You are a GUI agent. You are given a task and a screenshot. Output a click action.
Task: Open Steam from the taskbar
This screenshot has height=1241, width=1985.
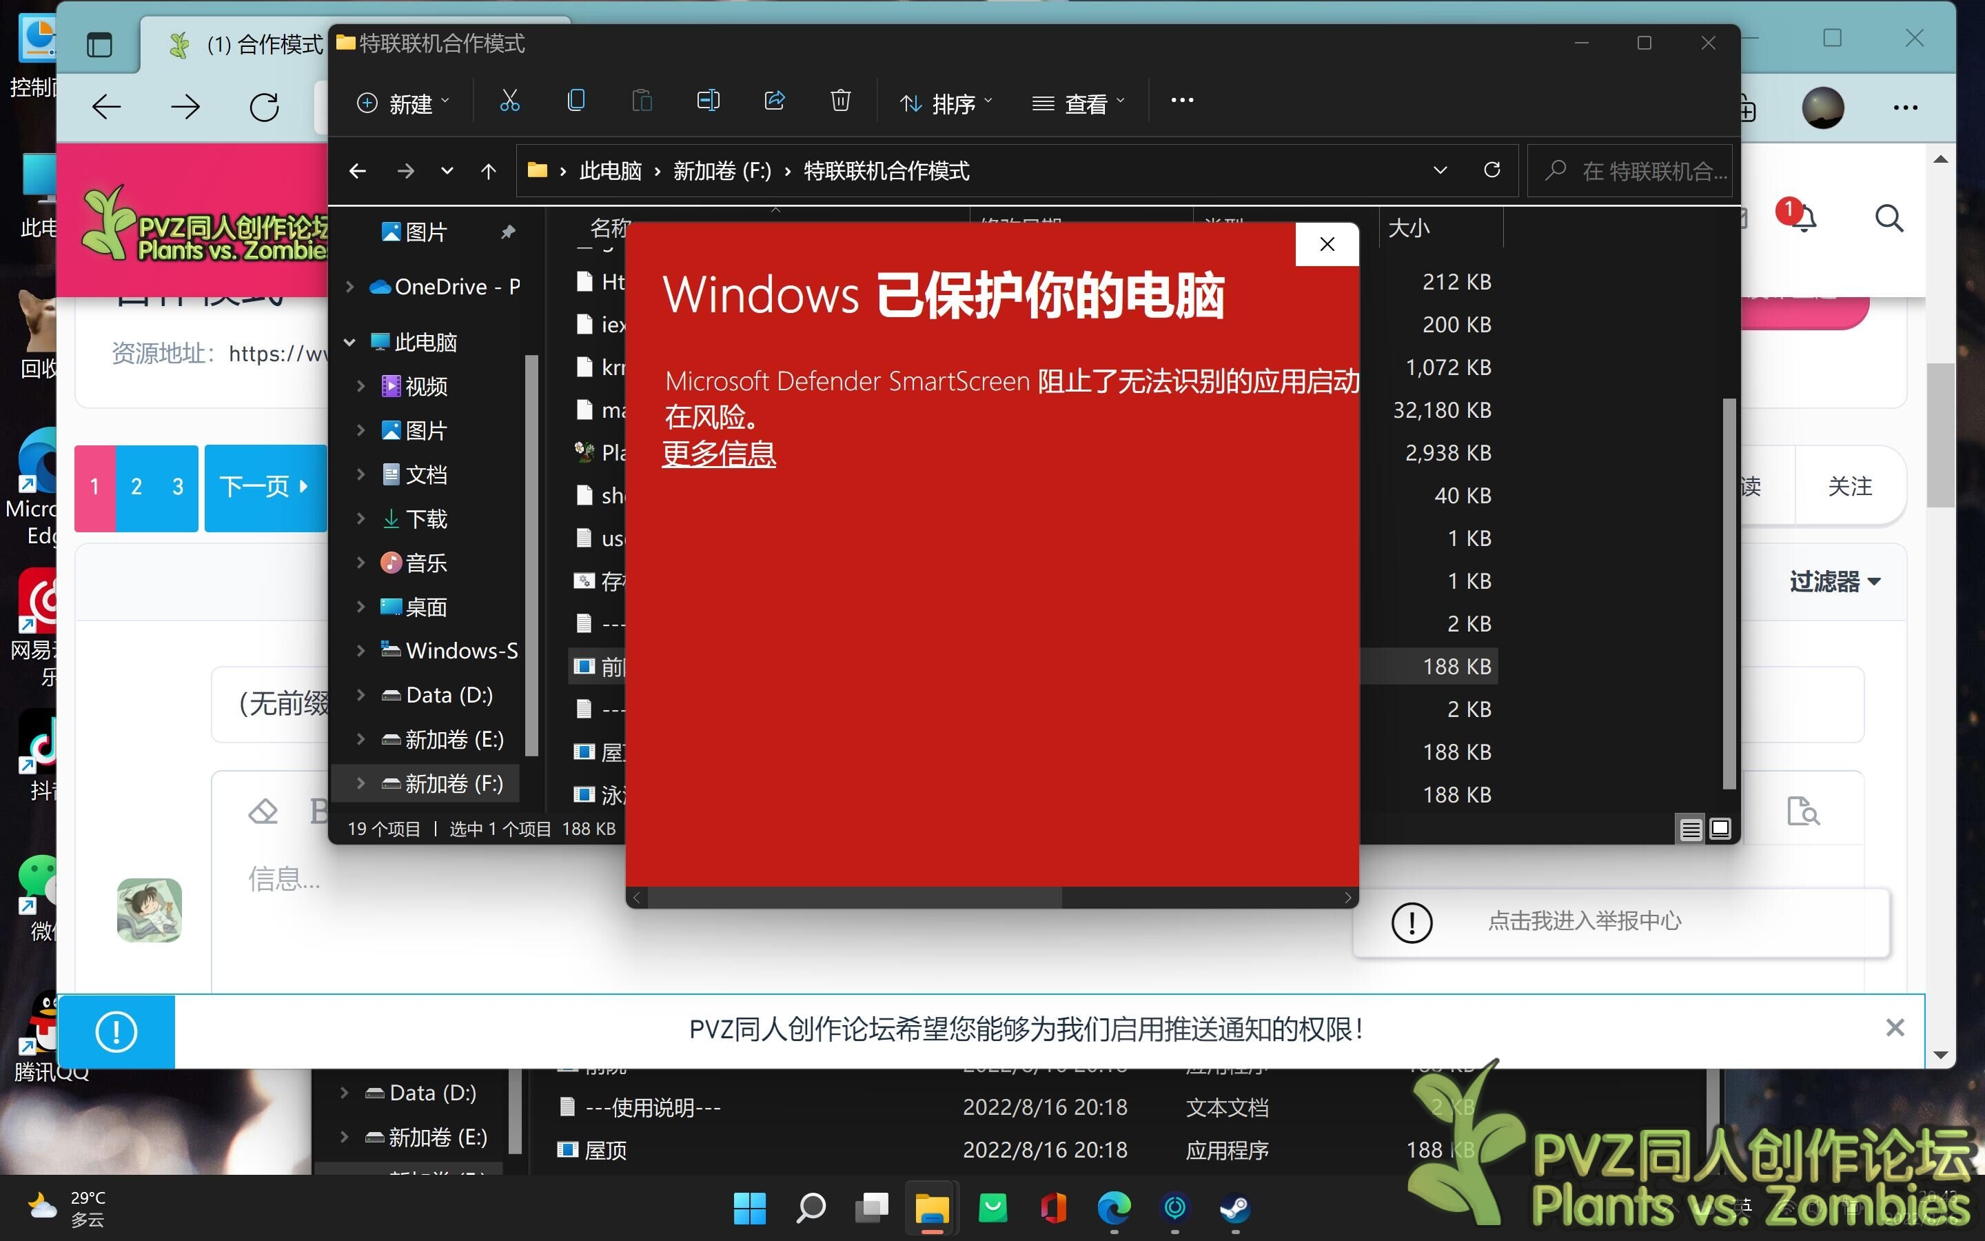(1235, 1207)
